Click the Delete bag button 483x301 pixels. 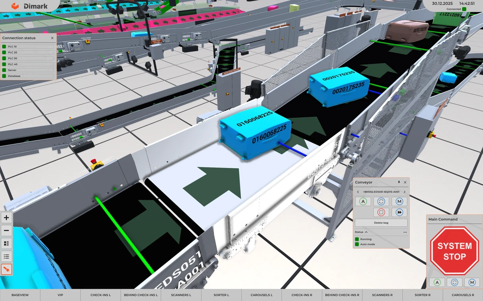tap(381, 223)
